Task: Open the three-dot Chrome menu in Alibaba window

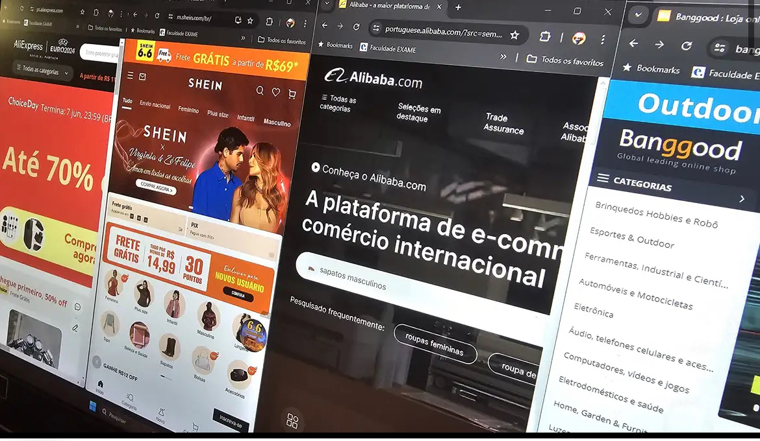Action: [602, 39]
